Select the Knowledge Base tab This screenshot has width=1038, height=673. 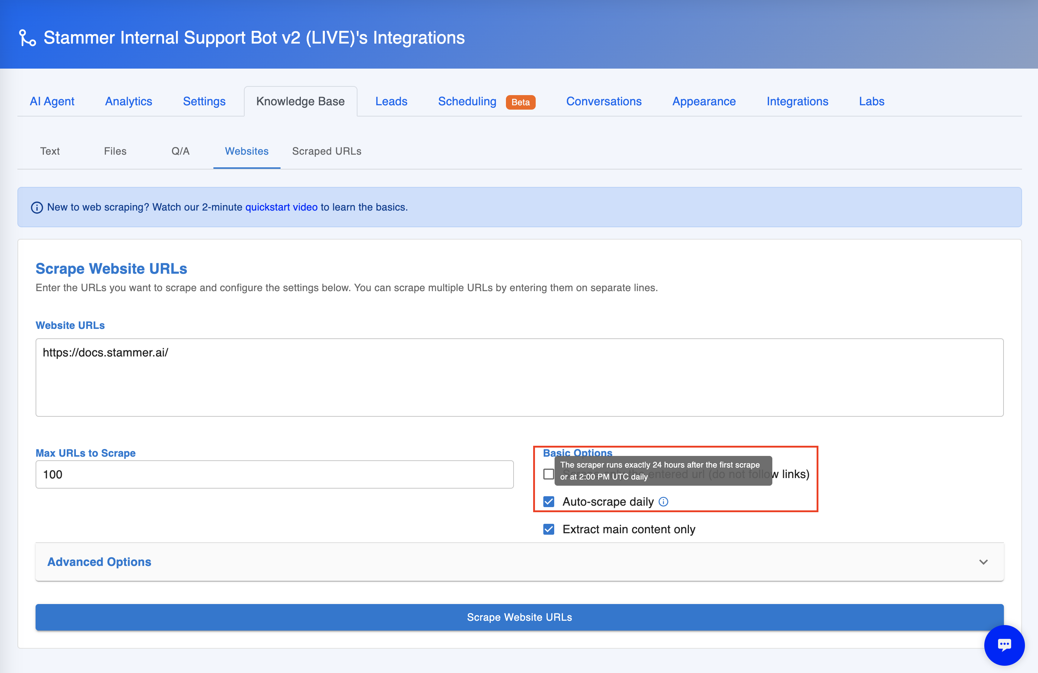(x=301, y=101)
